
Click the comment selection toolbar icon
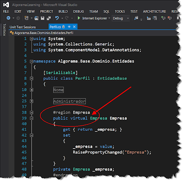click(163, 18)
